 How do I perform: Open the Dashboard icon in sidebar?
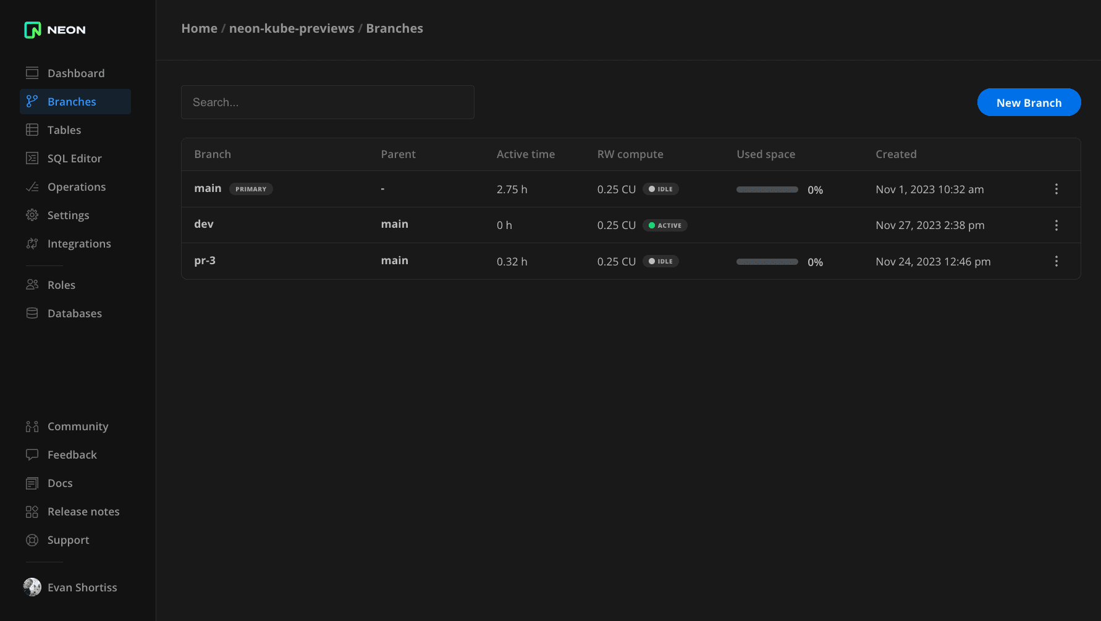[x=32, y=73]
